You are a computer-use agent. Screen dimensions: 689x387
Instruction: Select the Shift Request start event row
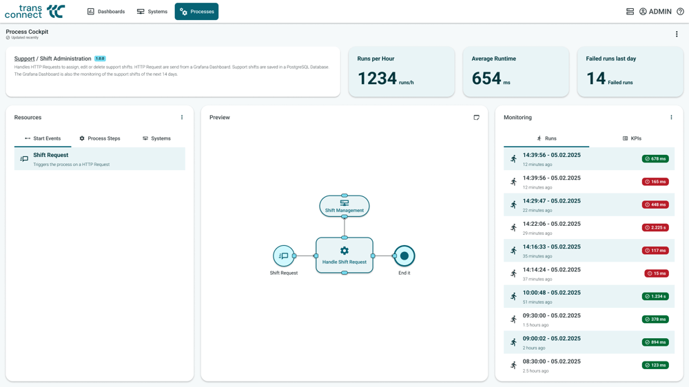click(100, 158)
